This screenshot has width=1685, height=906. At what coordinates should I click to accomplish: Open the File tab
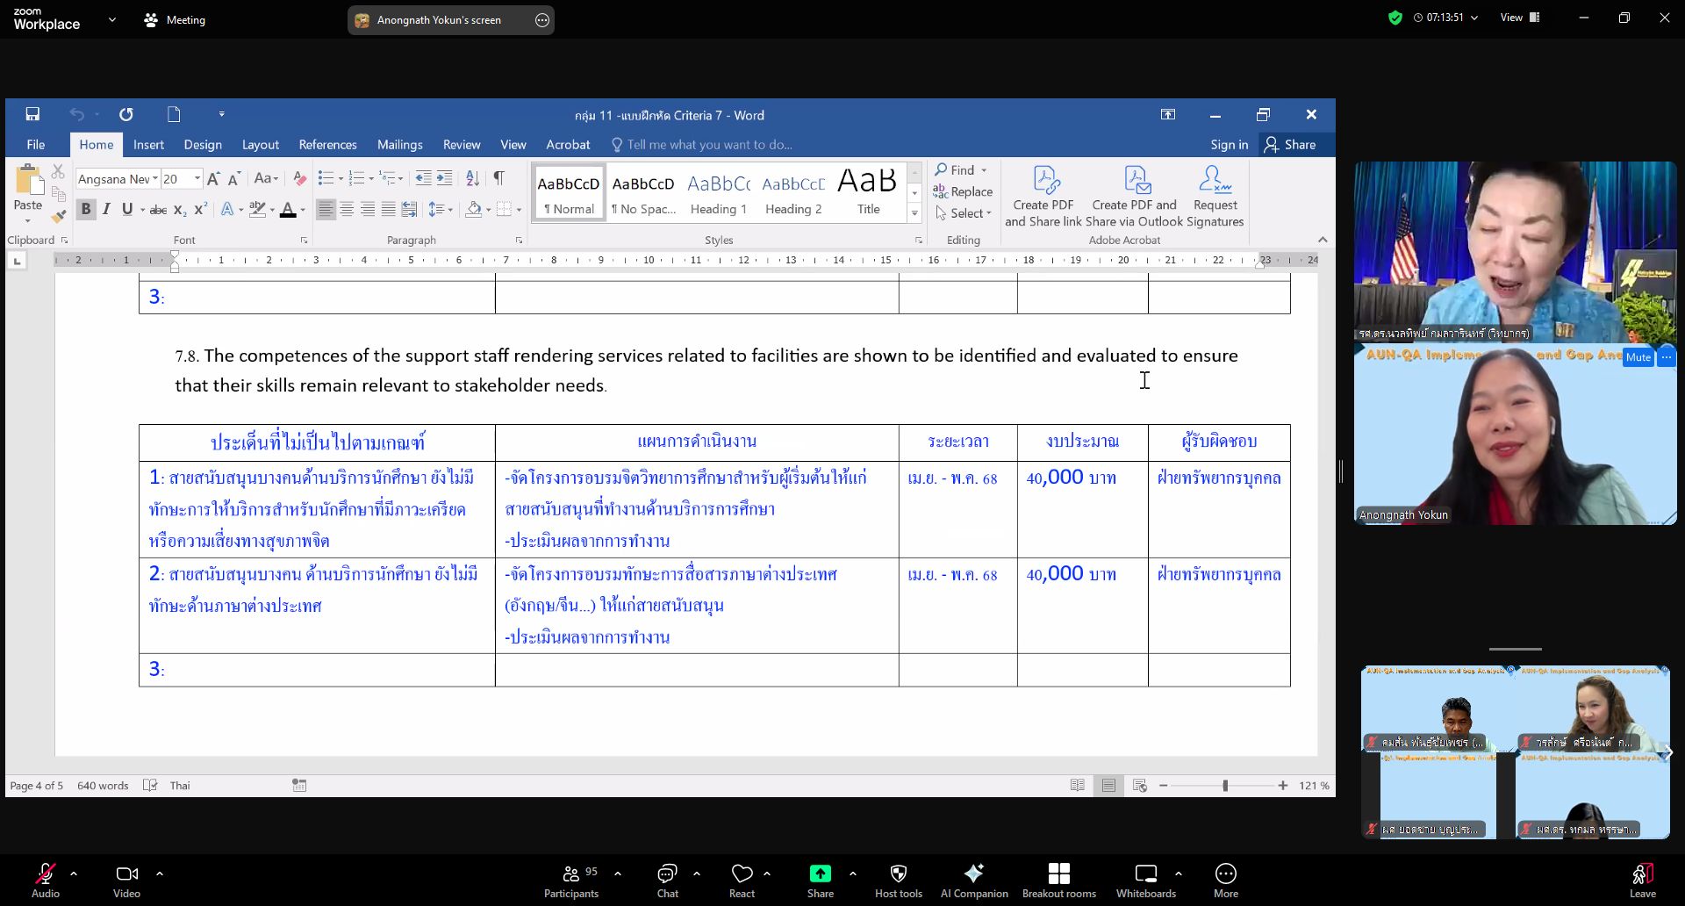click(x=36, y=145)
